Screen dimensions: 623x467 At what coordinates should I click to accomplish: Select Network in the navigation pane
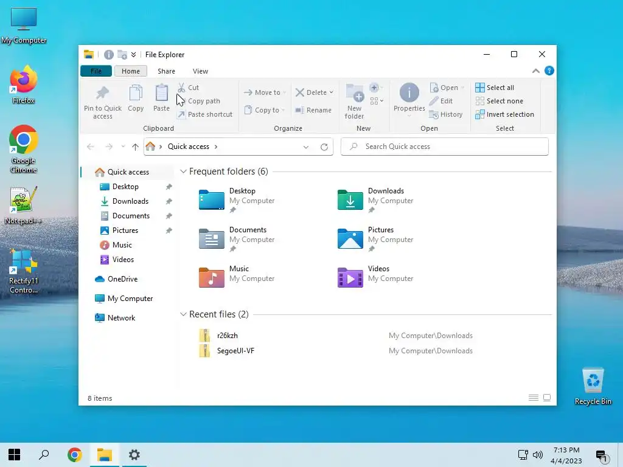(x=121, y=318)
